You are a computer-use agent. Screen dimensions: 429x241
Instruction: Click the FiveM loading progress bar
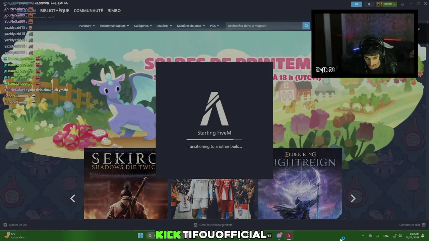pyautogui.click(x=214, y=140)
